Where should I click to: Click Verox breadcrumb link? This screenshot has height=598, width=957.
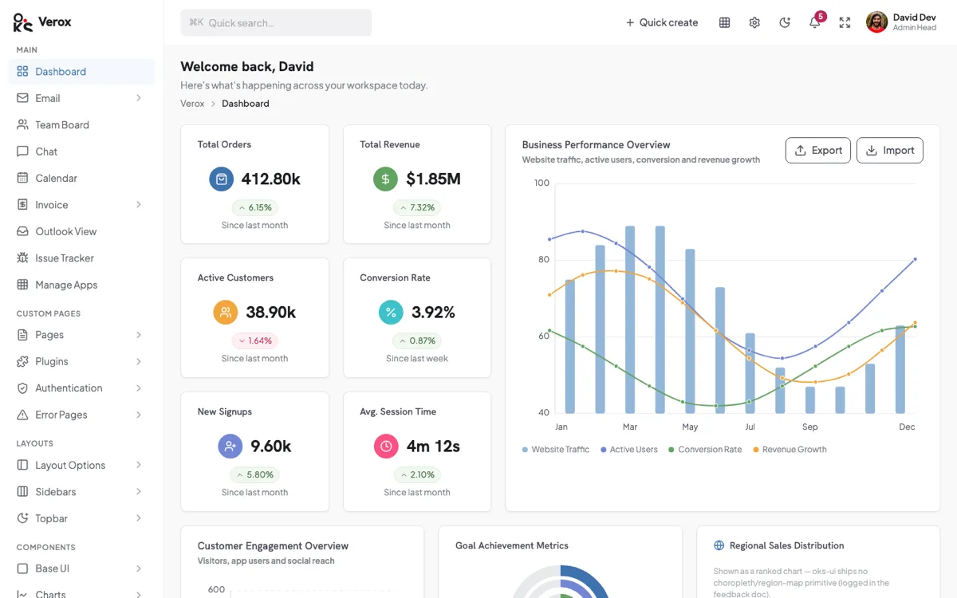coord(192,104)
